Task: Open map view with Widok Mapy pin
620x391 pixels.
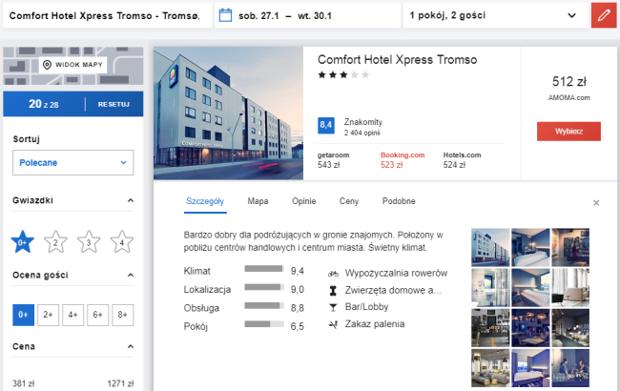Action: [72, 65]
